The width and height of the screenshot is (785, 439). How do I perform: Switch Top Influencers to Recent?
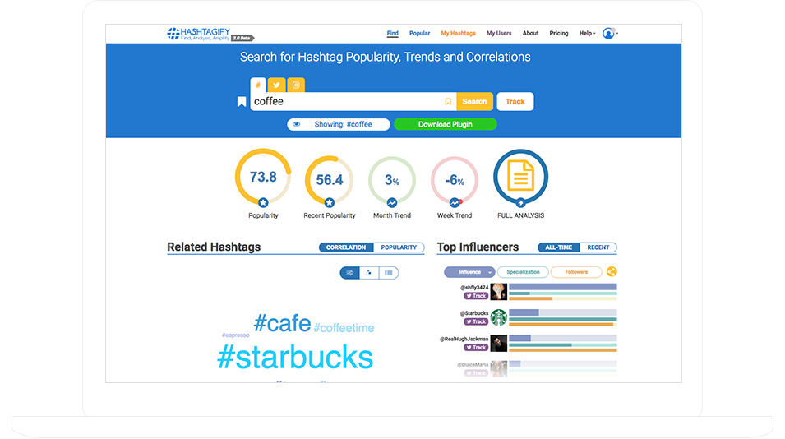(598, 247)
